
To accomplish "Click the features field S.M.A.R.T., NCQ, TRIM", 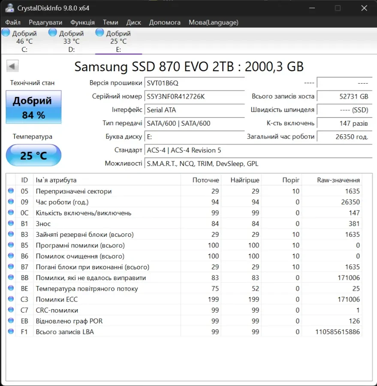I will point(258,164).
